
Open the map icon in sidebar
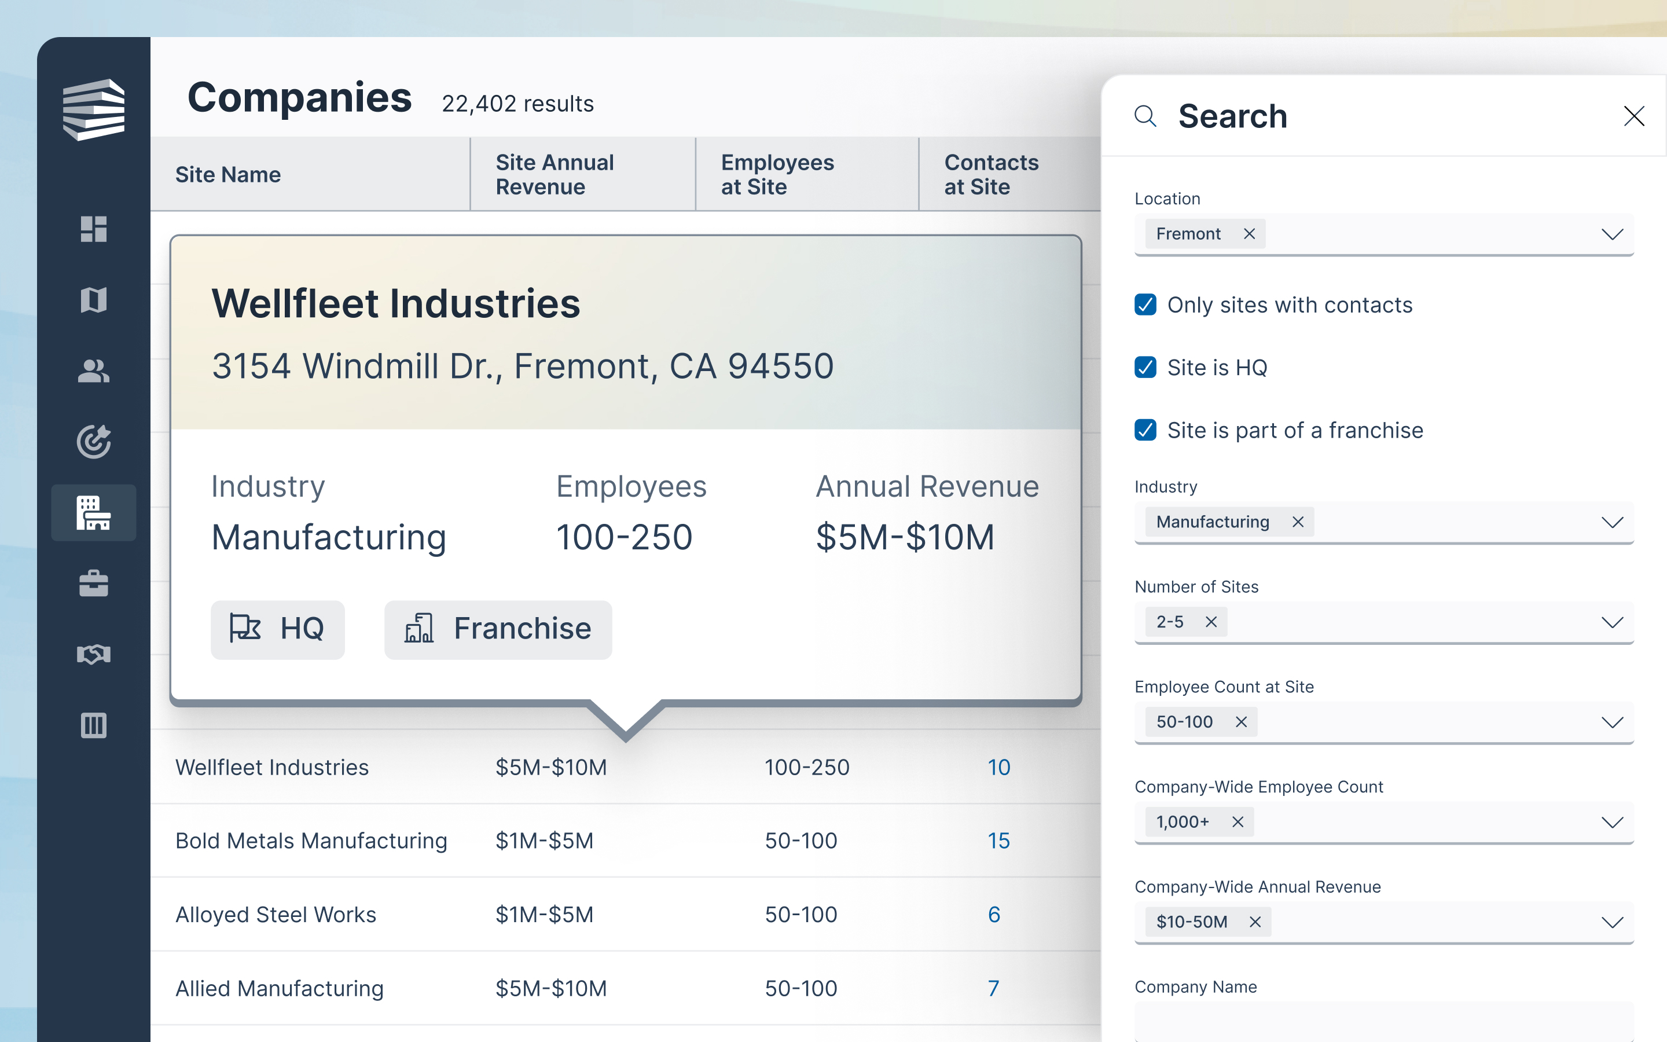click(x=94, y=300)
